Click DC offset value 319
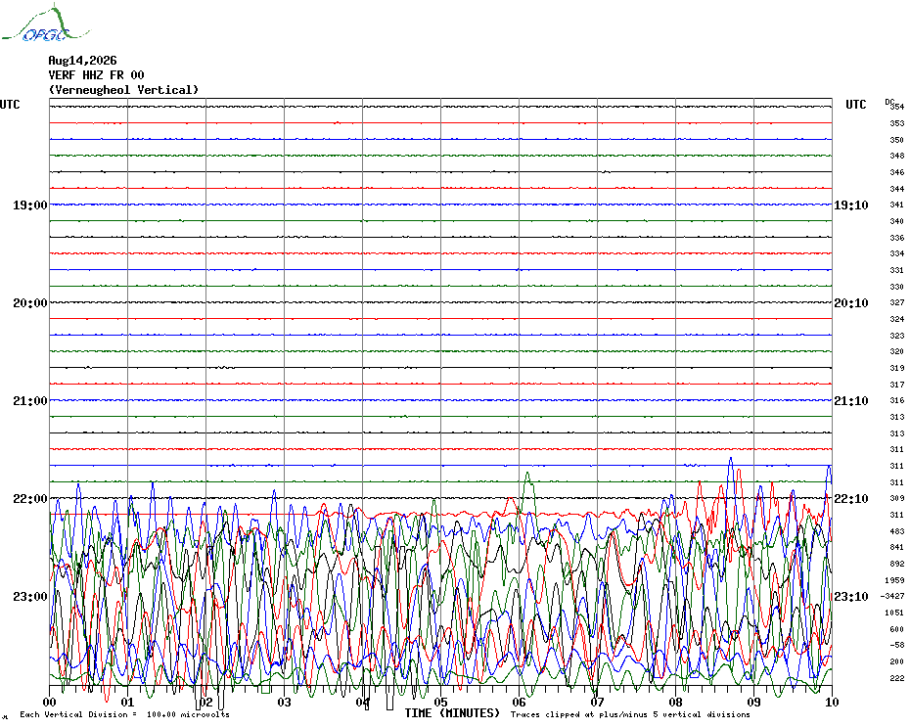 pyautogui.click(x=897, y=368)
